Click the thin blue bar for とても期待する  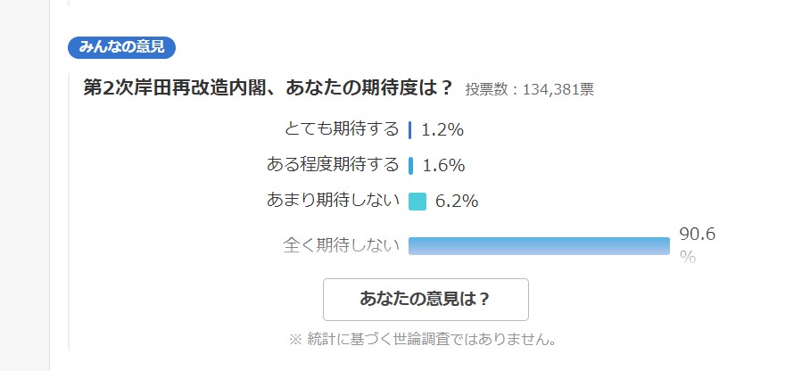tap(410, 130)
